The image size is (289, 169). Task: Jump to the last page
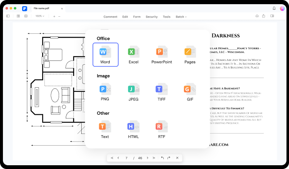[154, 158]
